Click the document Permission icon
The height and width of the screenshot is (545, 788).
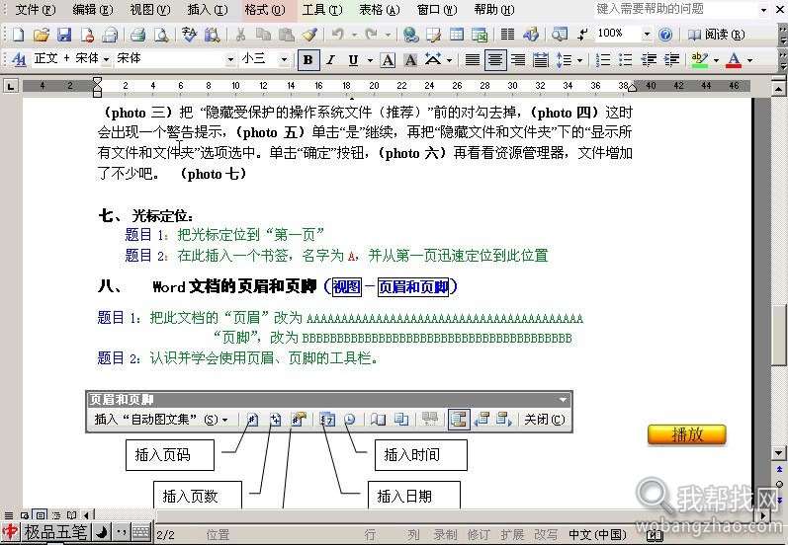pyautogui.click(x=87, y=35)
